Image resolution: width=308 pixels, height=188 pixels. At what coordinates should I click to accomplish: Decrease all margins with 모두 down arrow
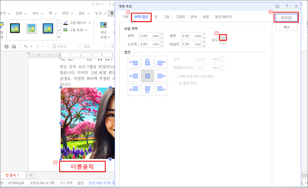coord(222,42)
